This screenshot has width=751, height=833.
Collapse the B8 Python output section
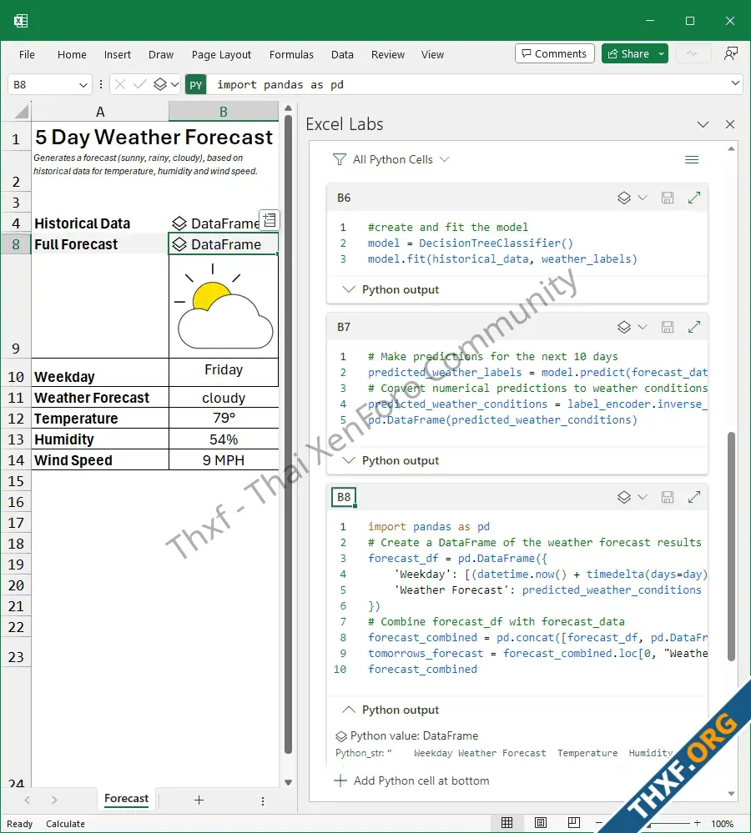point(349,710)
